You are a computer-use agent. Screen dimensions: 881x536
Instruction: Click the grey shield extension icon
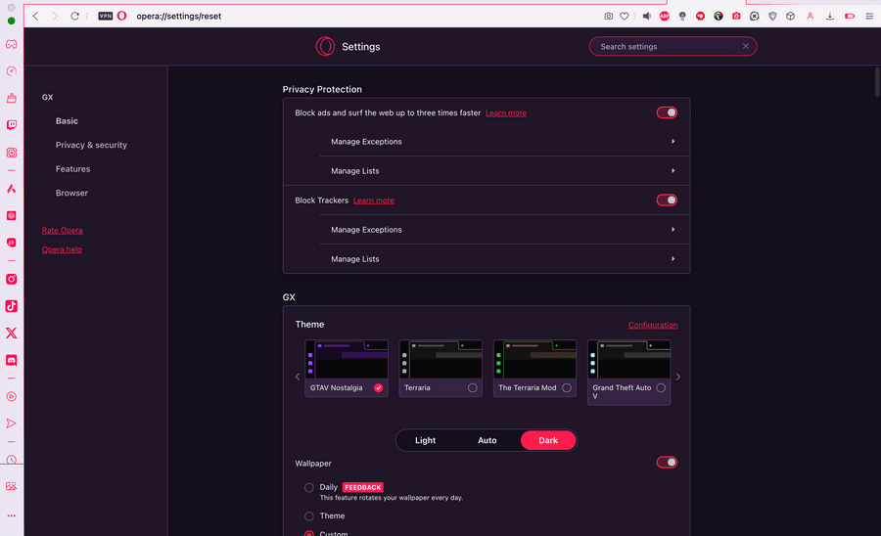pos(772,17)
